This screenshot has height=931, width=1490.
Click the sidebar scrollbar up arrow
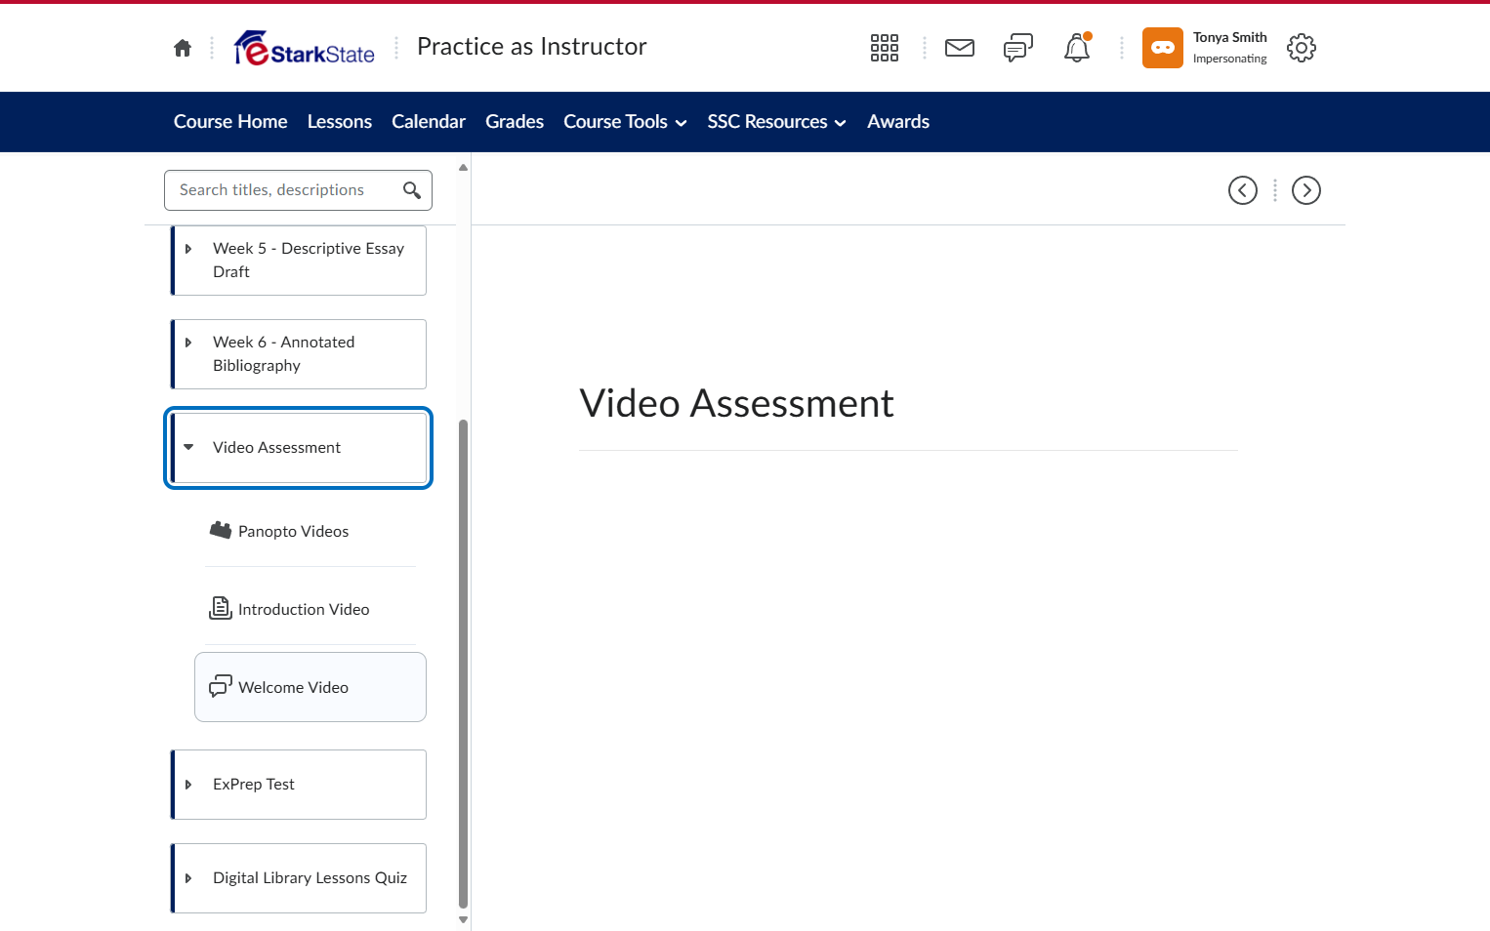click(x=464, y=168)
